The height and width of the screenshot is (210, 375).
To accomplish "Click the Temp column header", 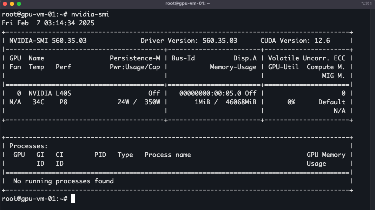I will click(37, 67).
